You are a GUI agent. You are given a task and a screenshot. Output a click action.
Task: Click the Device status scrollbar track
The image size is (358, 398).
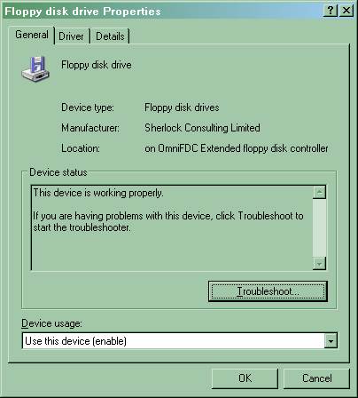coord(319,227)
